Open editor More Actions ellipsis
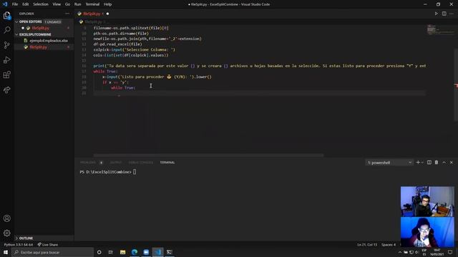The image size is (458, 257). (x=452, y=14)
